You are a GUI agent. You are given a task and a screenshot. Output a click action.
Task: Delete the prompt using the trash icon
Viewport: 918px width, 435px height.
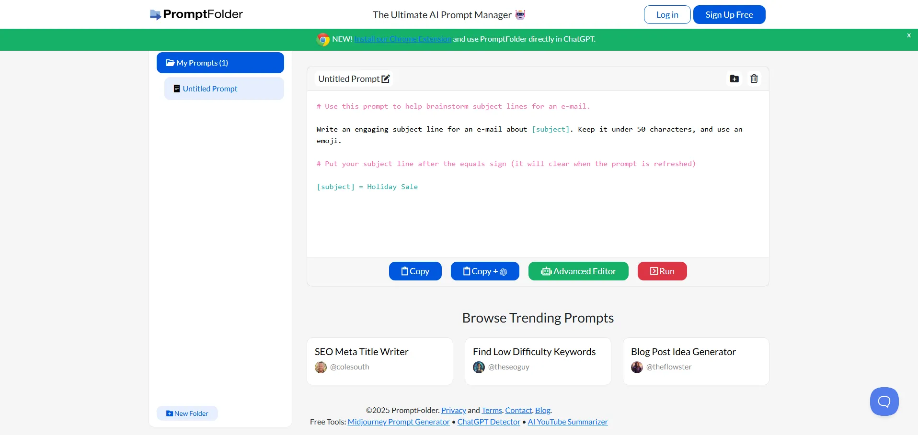(754, 79)
